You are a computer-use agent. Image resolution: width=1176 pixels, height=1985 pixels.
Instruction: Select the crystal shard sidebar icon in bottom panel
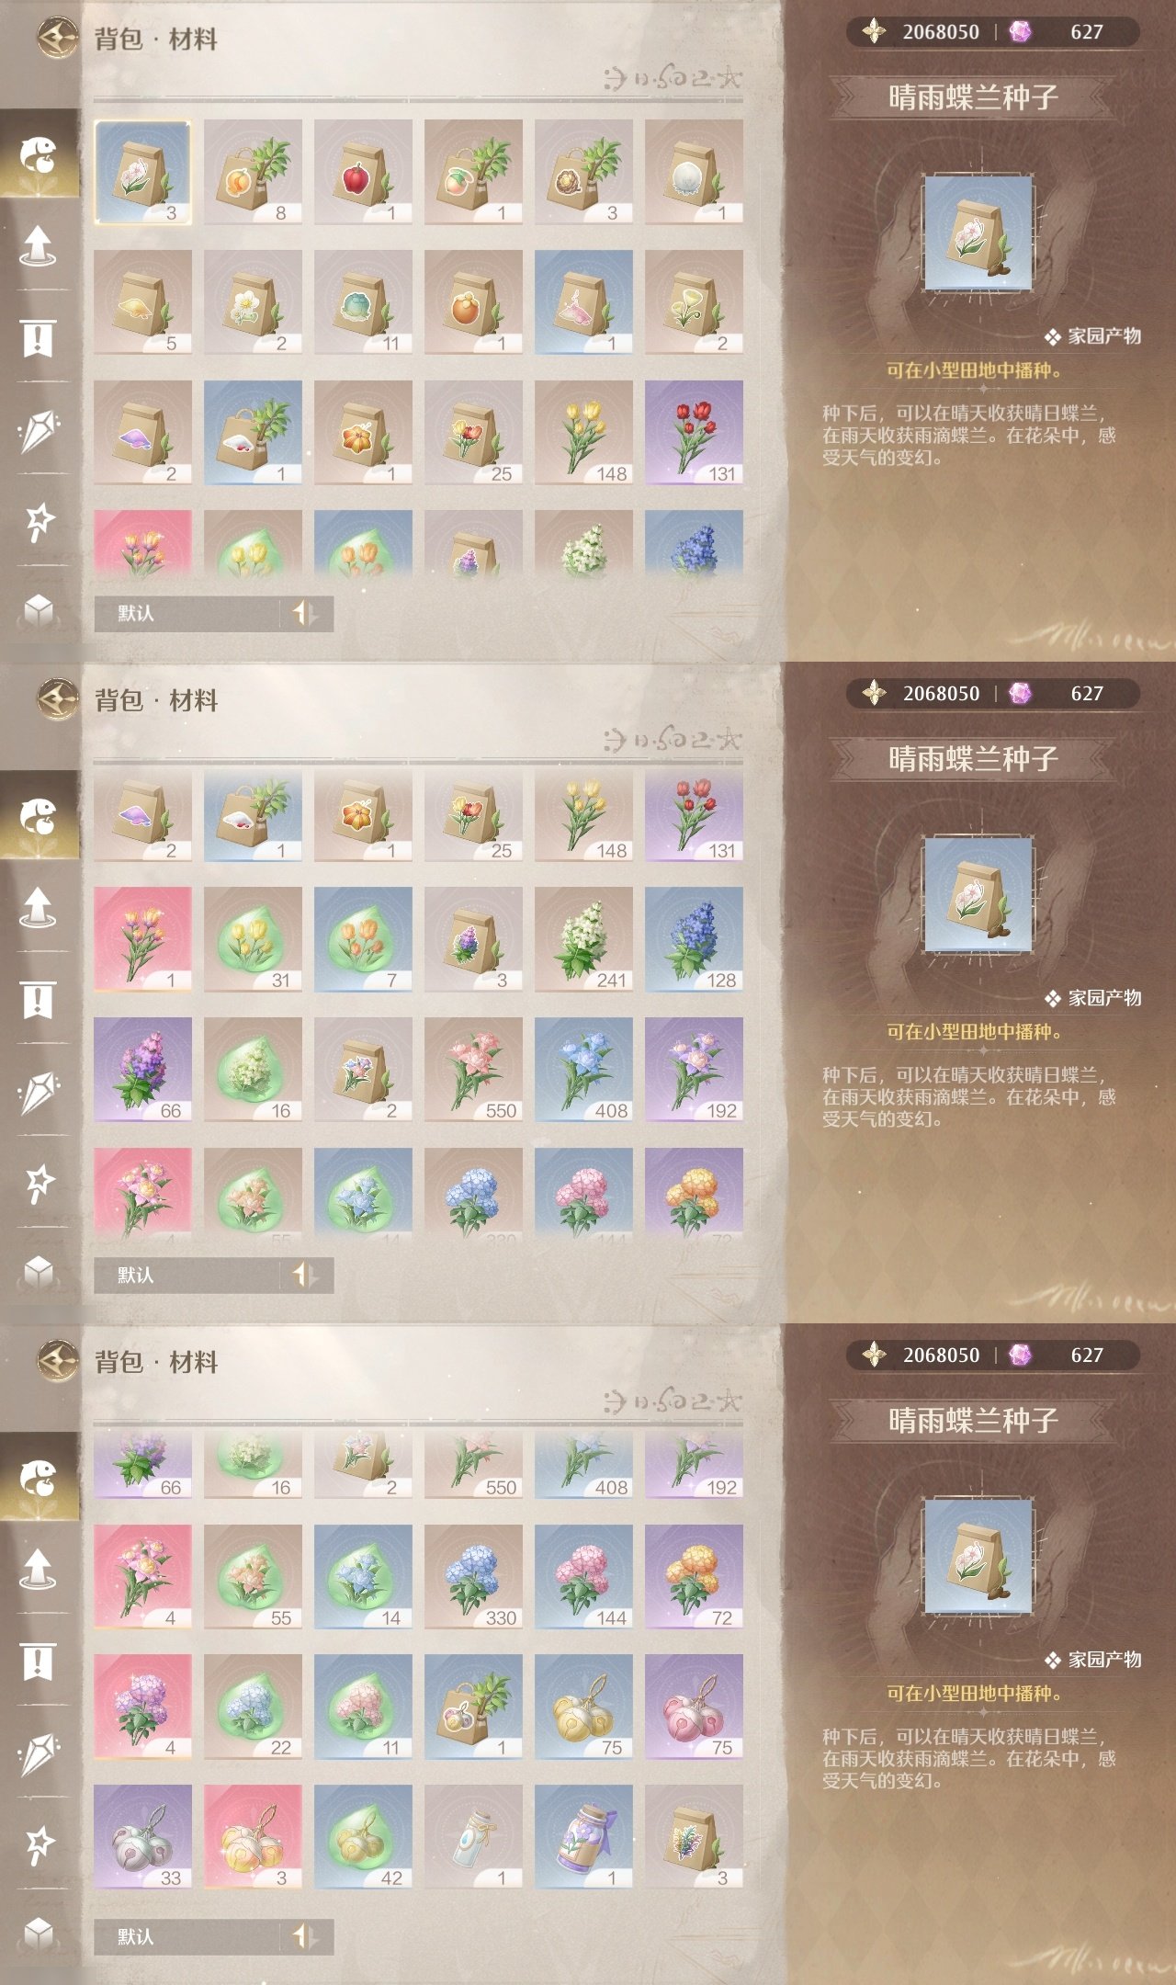coord(39,1753)
